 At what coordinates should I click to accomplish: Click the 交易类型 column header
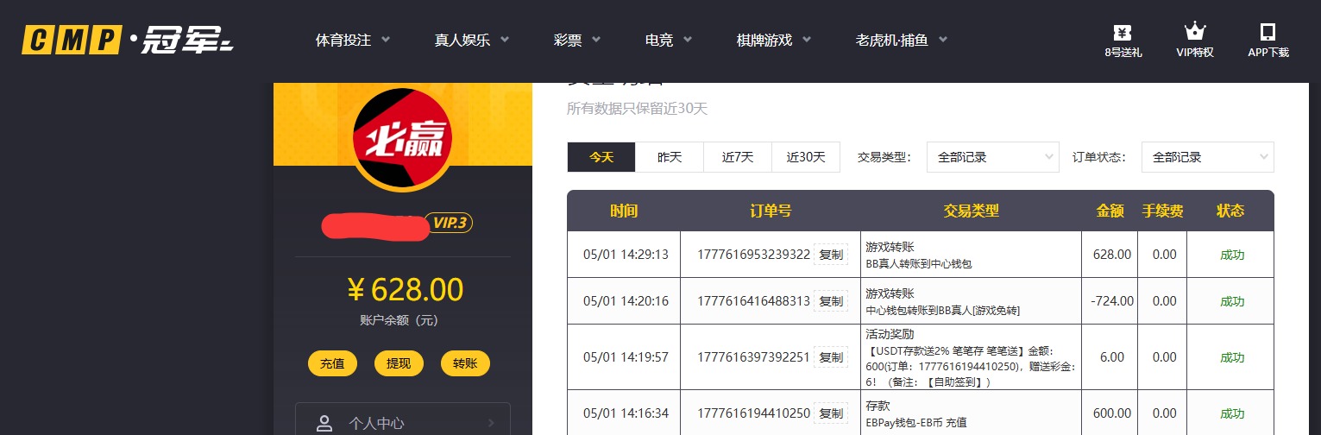(971, 211)
